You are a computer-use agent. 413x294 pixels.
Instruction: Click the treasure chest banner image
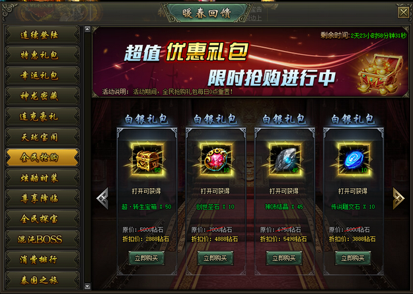379,74
